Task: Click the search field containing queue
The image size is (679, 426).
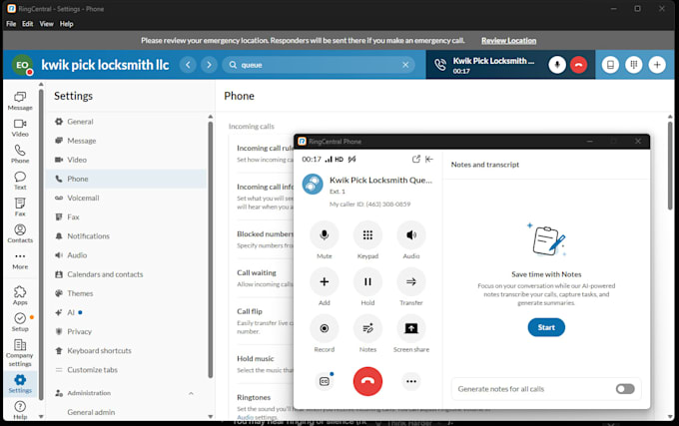Action: coord(319,65)
